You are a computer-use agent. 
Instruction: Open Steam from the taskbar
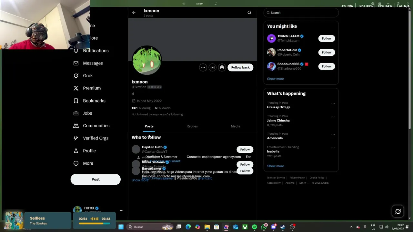click(x=283, y=227)
